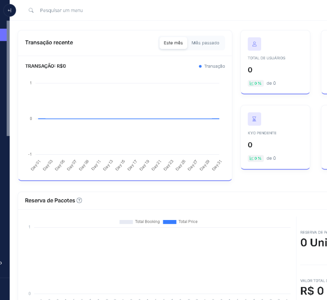Open the Total de Usuários card

click(275, 62)
